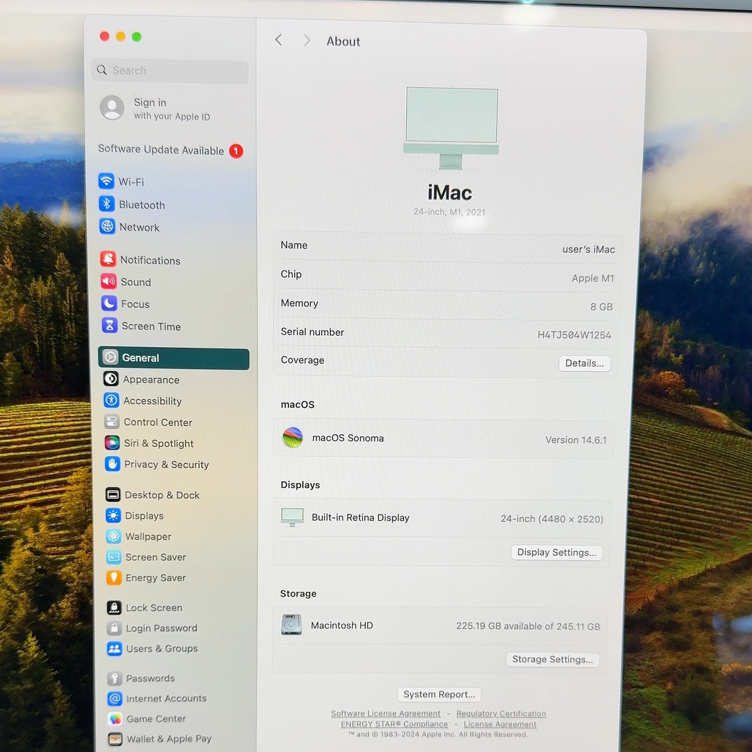Open System Report... button
The image size is (752, 752).
click(439, 694)
